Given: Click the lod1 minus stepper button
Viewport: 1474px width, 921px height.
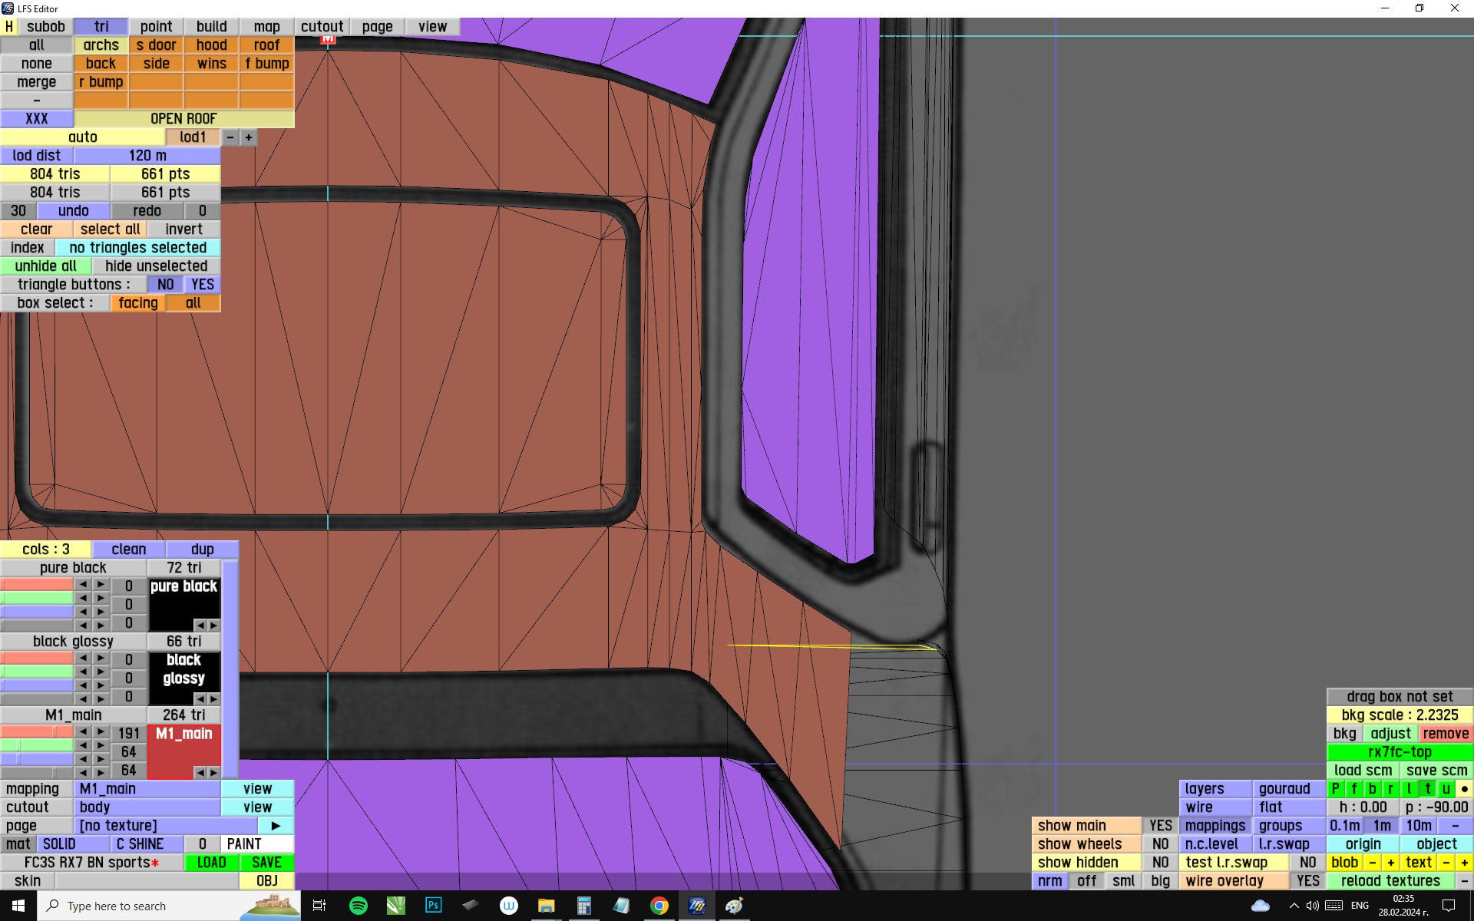Looking at the screenshot, I should (230, 137).
